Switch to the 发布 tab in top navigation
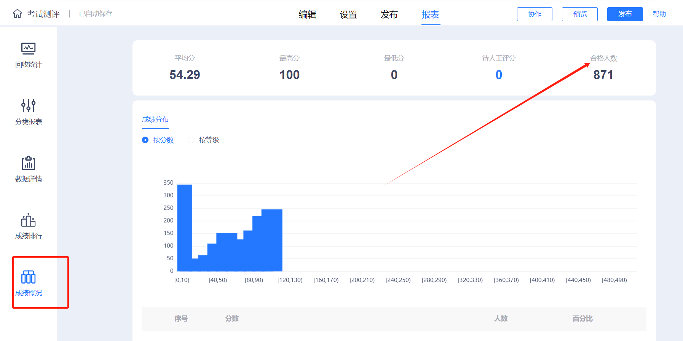The height and width of the screenshot is (341, 683). (389, 14)
